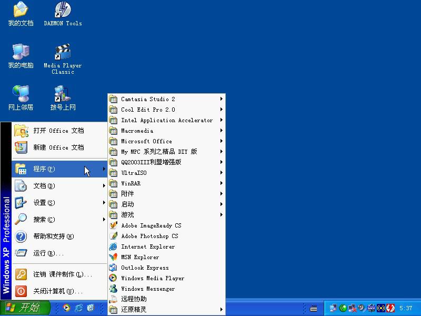Expand the Camtasia Studio 2 submenu arrow
The height and width of the screenshot is (316, 421).
click(221, 99)
